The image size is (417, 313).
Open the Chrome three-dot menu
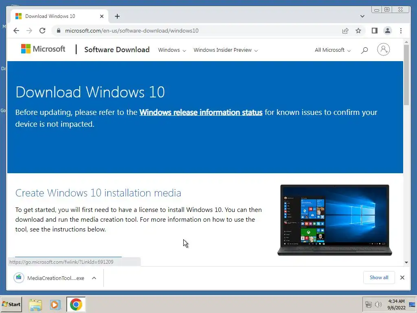pyautogui.click(x=401, y=31)
